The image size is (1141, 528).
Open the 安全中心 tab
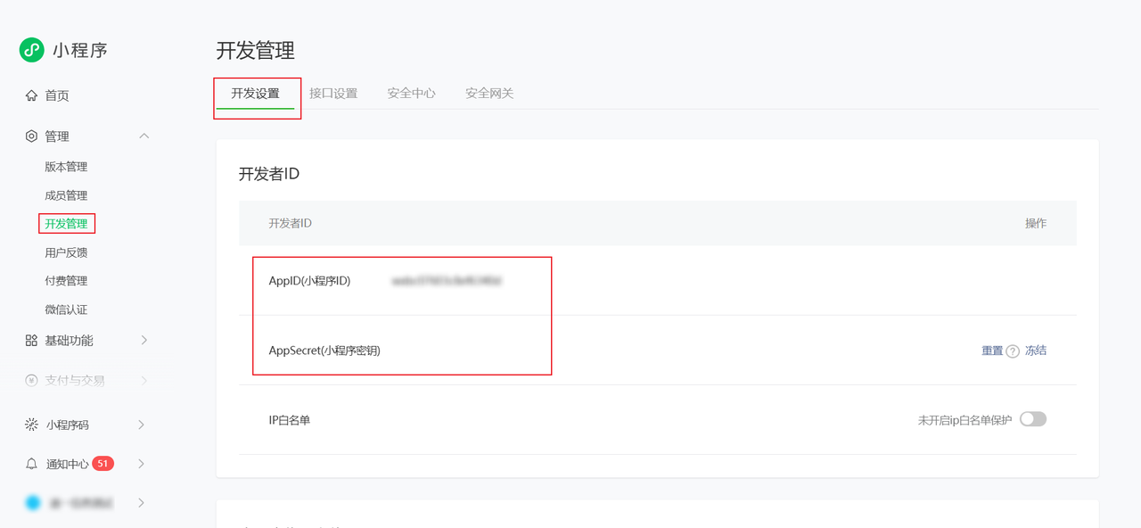click(411, 94)
